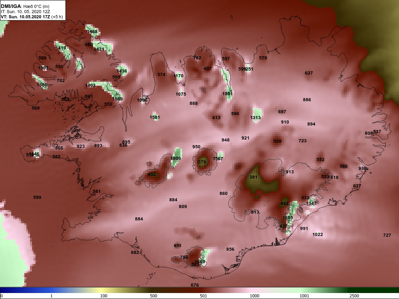
Task: Click the 1806 height value
Action: [176, 158]
